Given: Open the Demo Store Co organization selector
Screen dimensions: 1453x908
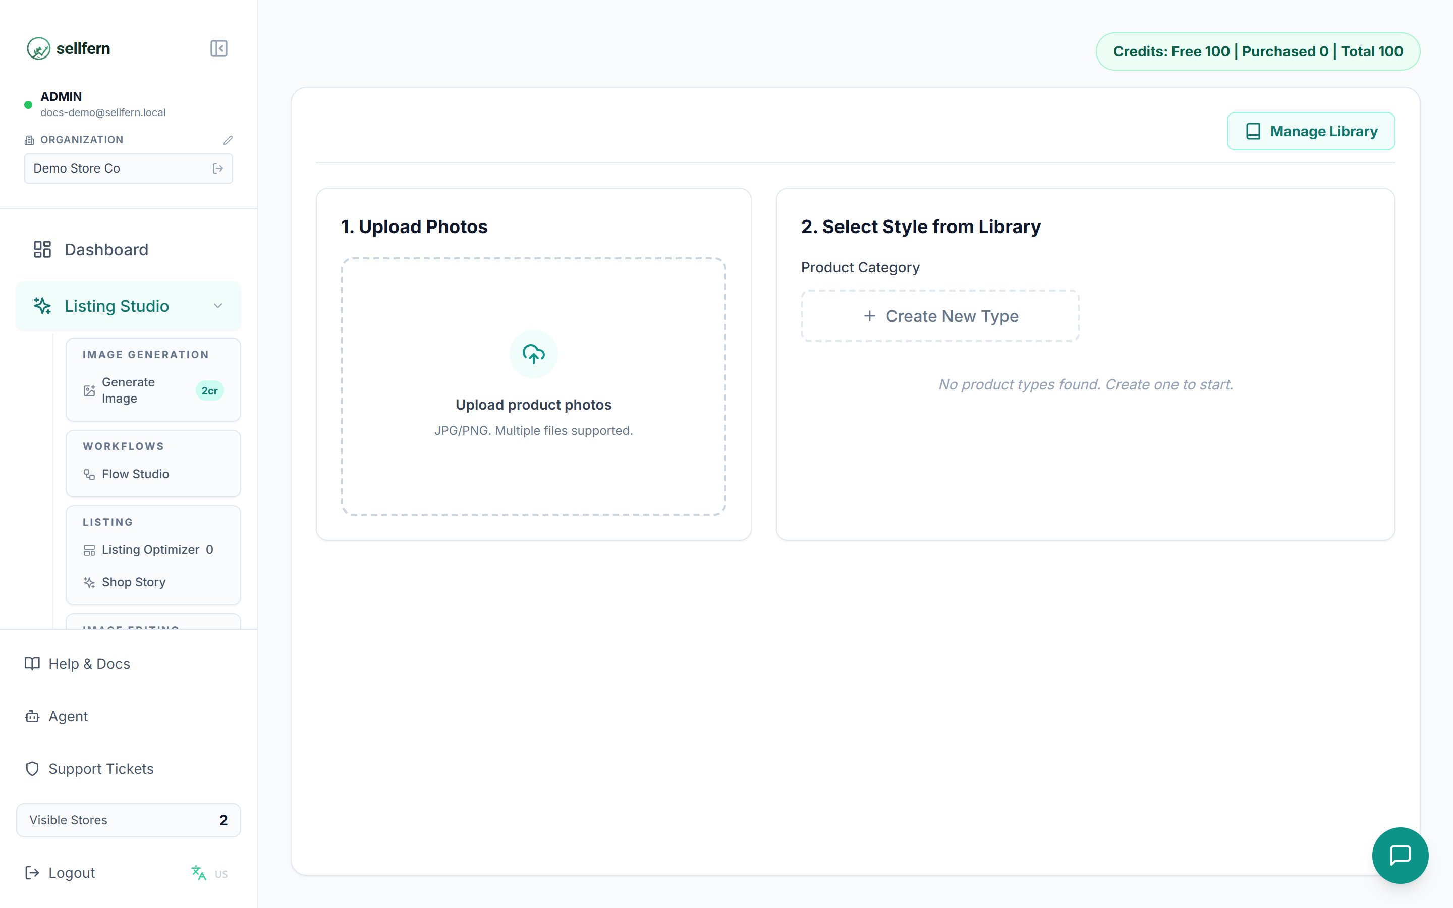Looking at the screenshot, I should coord(129,169).
